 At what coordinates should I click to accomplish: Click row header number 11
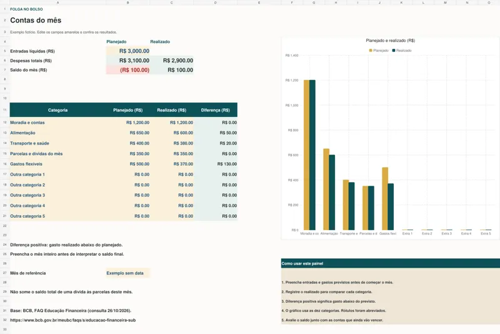5,110
